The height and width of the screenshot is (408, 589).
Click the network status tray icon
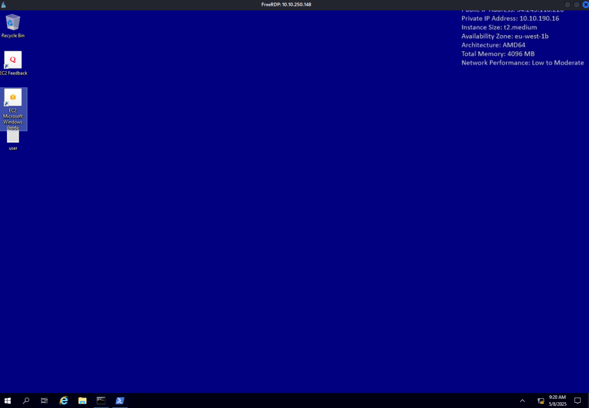point(541,401)
